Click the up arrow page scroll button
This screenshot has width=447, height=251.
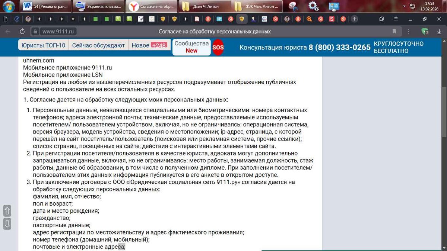pyautogui.click(x=7, y=211)
